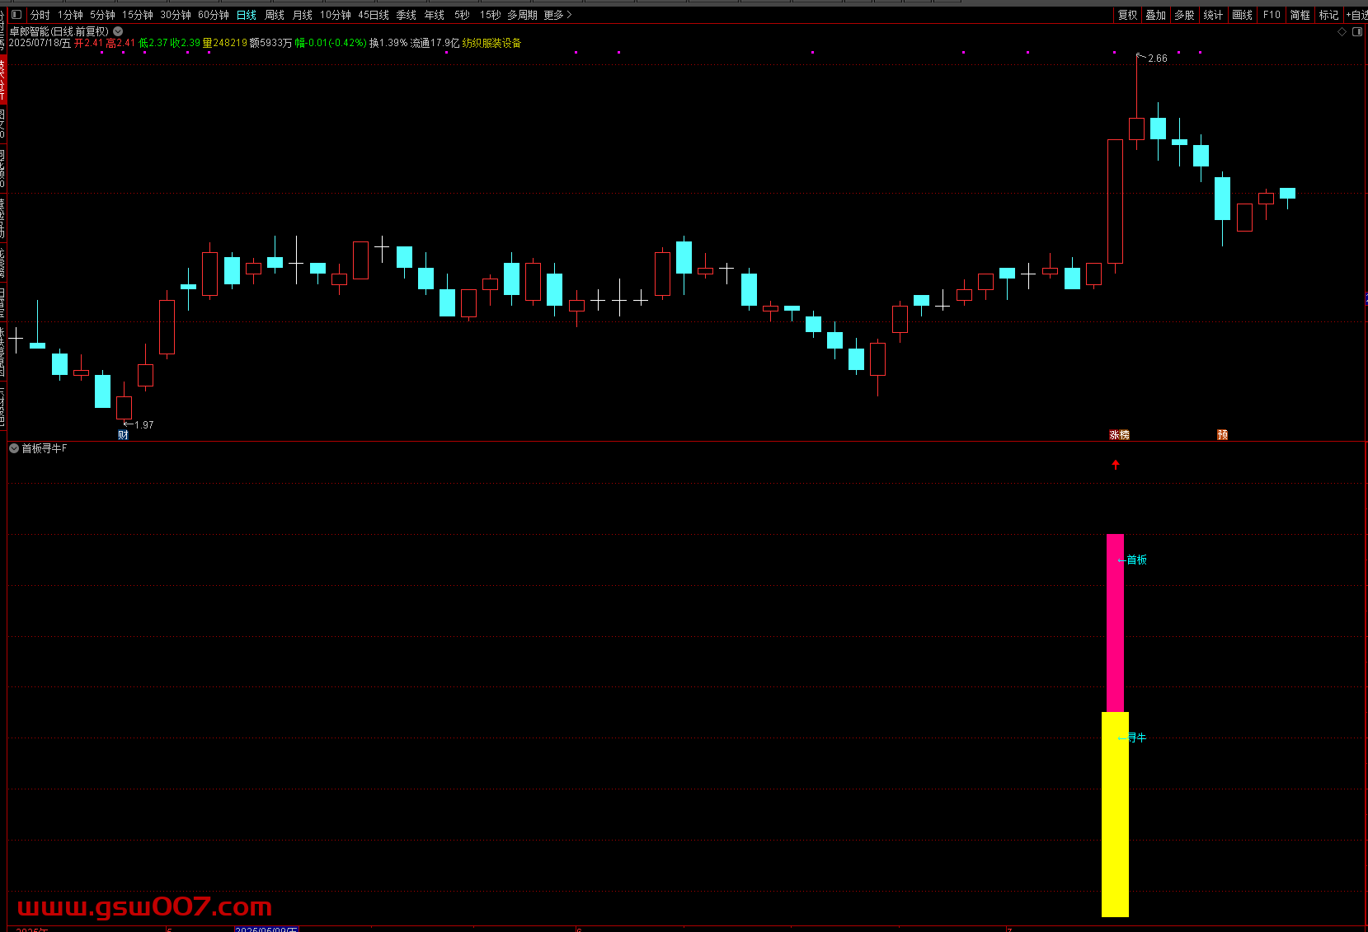
Task: Select the 60分钟 period tab
Action: [x=214, y=15]
